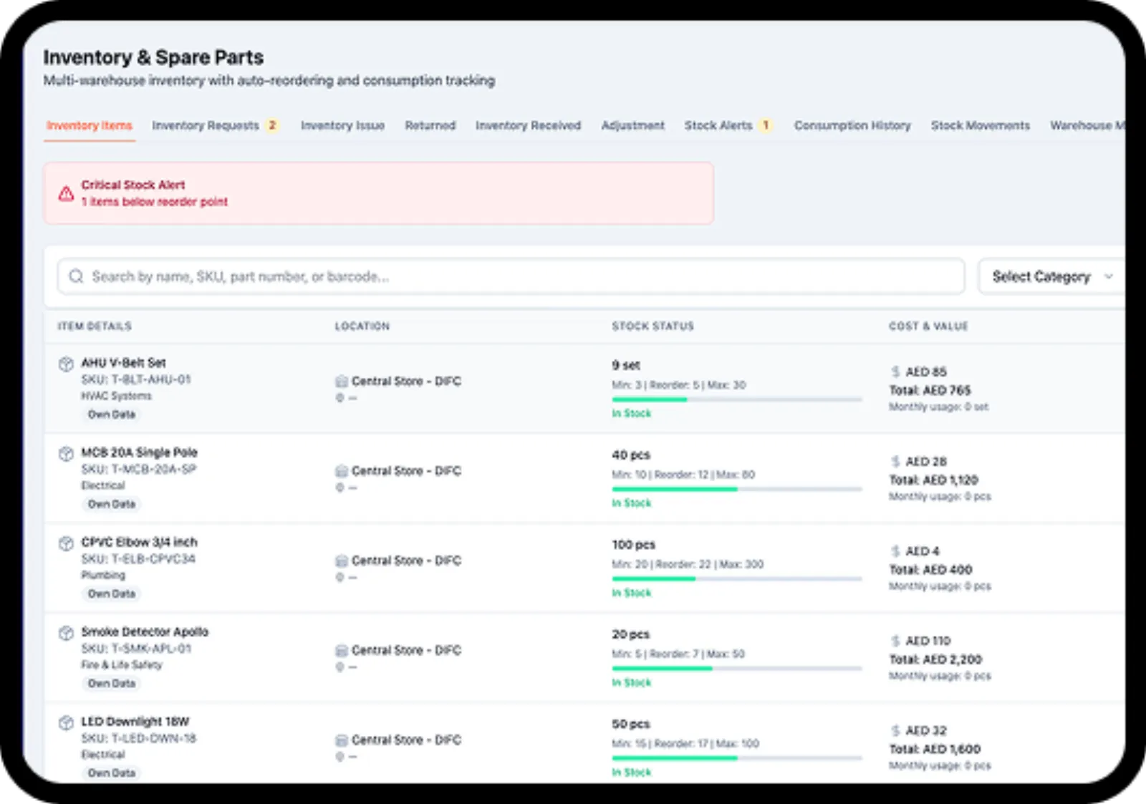Image resolution: width=1146 pixels, height=804 pixels.
Task: Click the ITEM DETAILS column header
Action: click(95, 326)
